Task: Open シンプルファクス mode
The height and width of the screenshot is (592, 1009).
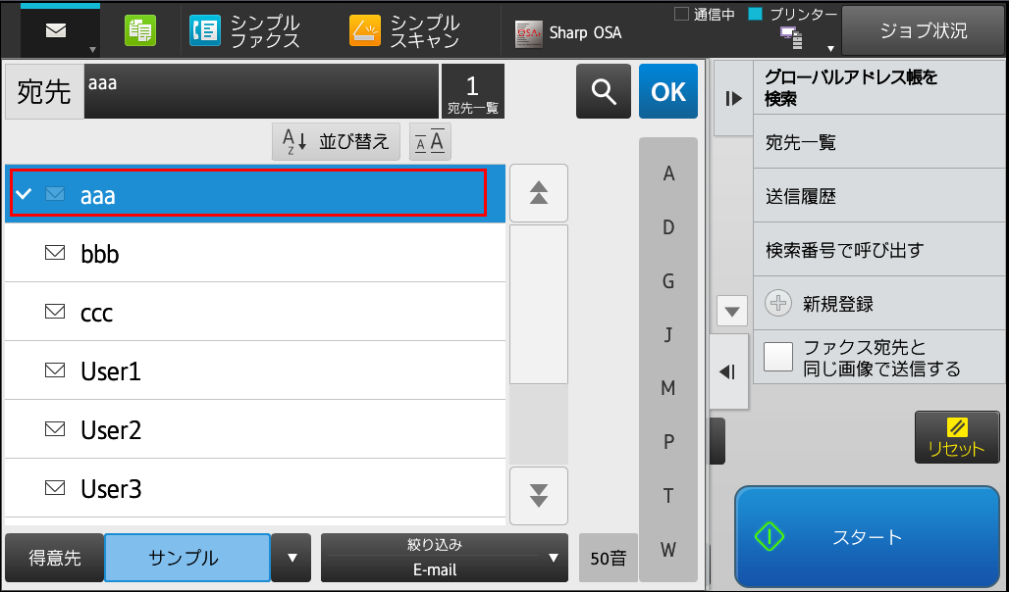Action: click(245, 30)
